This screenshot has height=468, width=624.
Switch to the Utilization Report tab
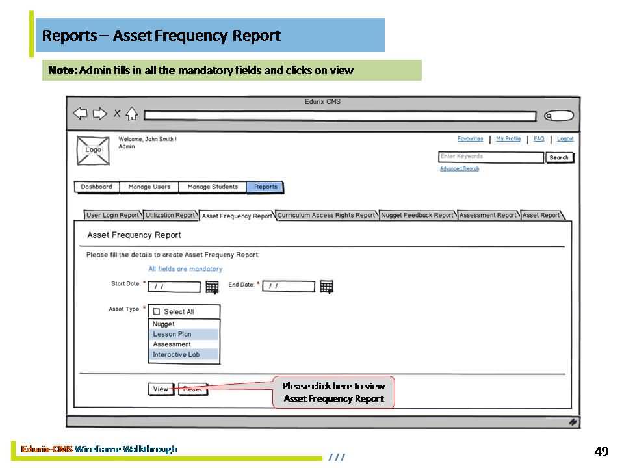170,215
